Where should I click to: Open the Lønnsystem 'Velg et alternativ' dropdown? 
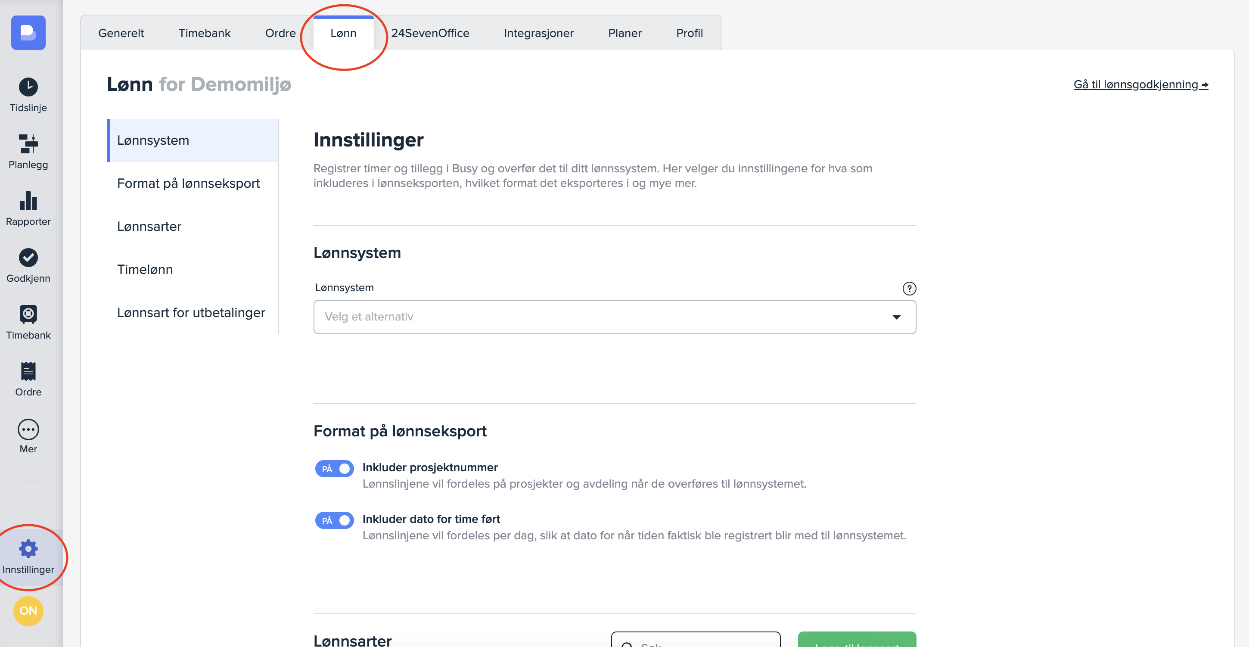(614, 317)
